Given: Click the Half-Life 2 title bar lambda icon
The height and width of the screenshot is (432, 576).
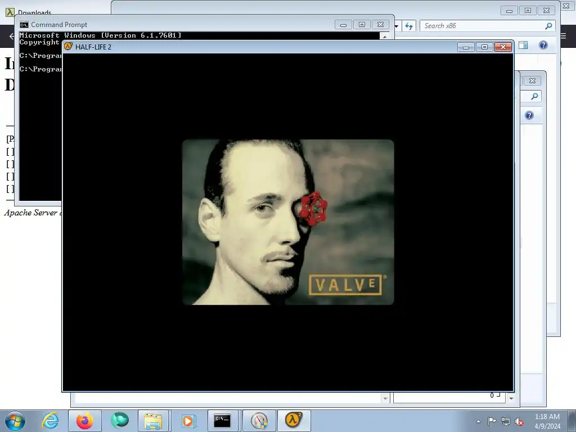Looking at the screenshot, I should tap(68, 47).
